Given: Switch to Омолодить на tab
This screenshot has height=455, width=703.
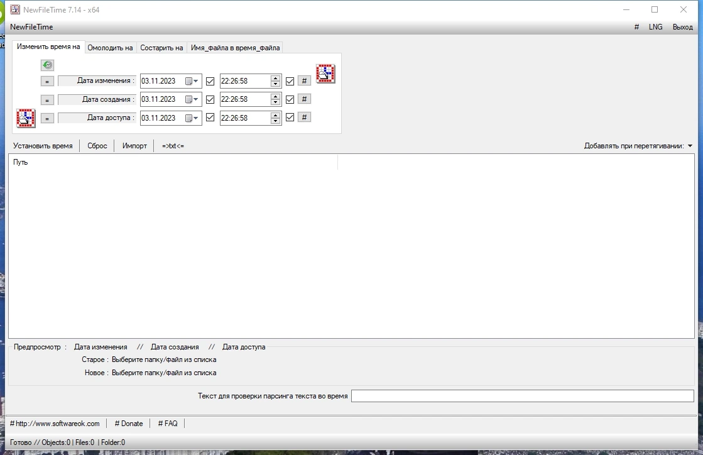Looking at the screenshot, I should (x=111, y=48).
